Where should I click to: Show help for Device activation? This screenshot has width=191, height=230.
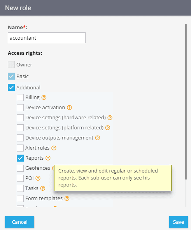point(69,108)
